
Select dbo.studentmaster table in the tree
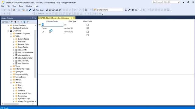click(25, 58)
